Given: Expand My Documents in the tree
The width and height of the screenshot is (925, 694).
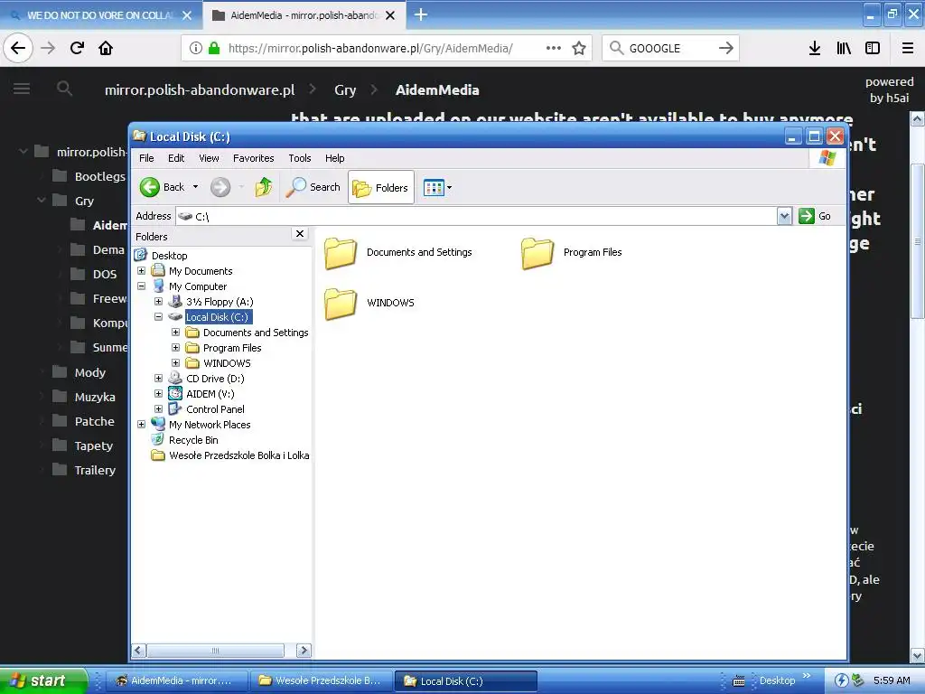Looking at the screenshot, I should coord(142,271).
